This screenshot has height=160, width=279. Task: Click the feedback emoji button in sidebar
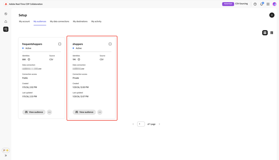coord(6,150)
